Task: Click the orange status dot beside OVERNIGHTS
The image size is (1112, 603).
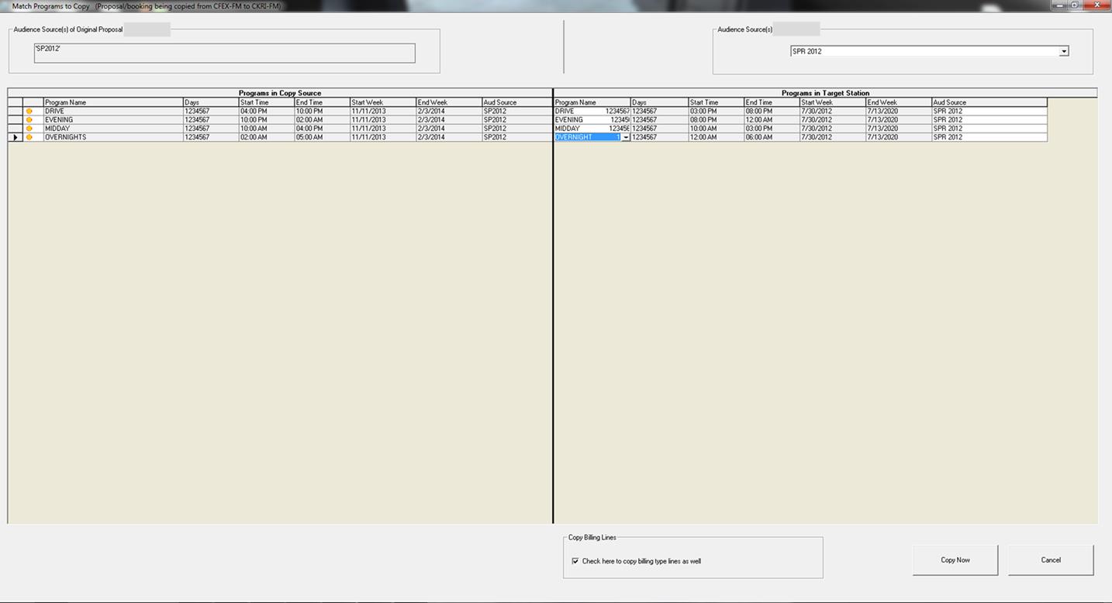Action: [29, 137]
